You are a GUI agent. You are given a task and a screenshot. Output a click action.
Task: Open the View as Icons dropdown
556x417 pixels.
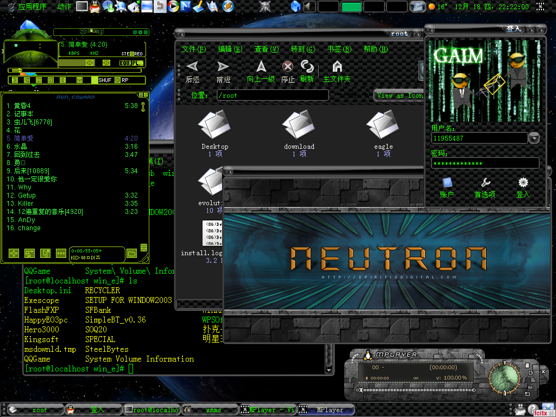point(399,96)
